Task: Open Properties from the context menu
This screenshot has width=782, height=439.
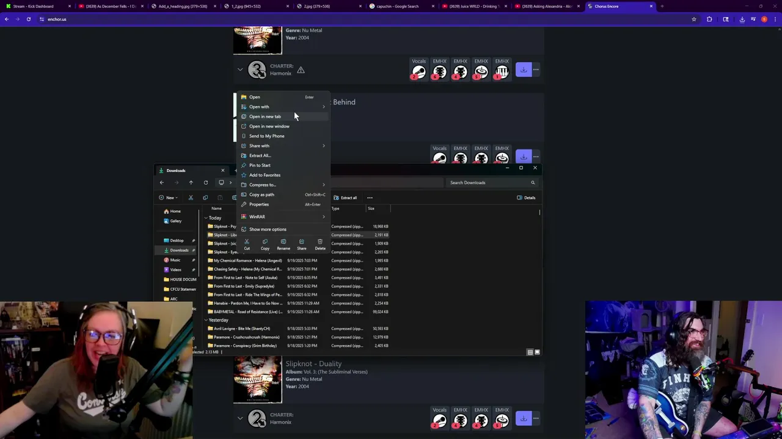Action: coord(284,204)
